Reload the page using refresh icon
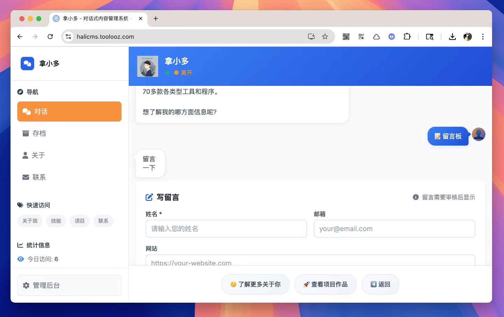The height and width of the screenshot is (317, 504). pos(50,37)
